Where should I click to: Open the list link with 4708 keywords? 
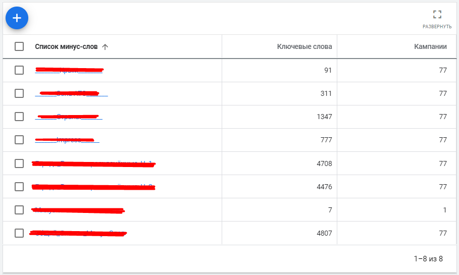point(93,163)
